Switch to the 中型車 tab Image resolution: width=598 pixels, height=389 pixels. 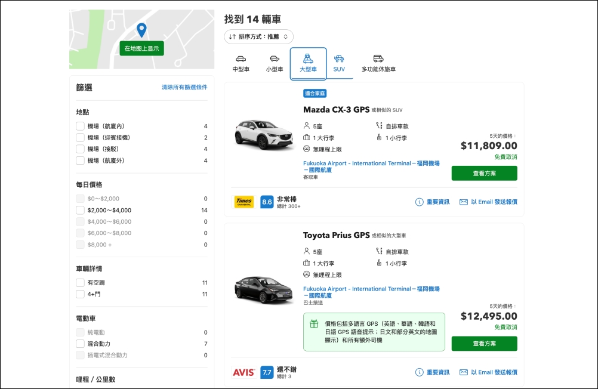point(241,64)
